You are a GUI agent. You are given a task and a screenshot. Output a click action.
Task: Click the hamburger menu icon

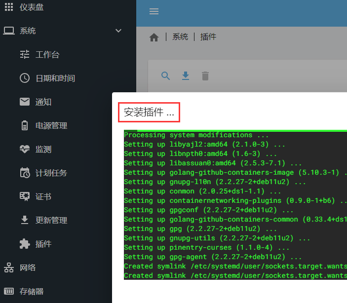pyautogui.click(x=154, y=11)
